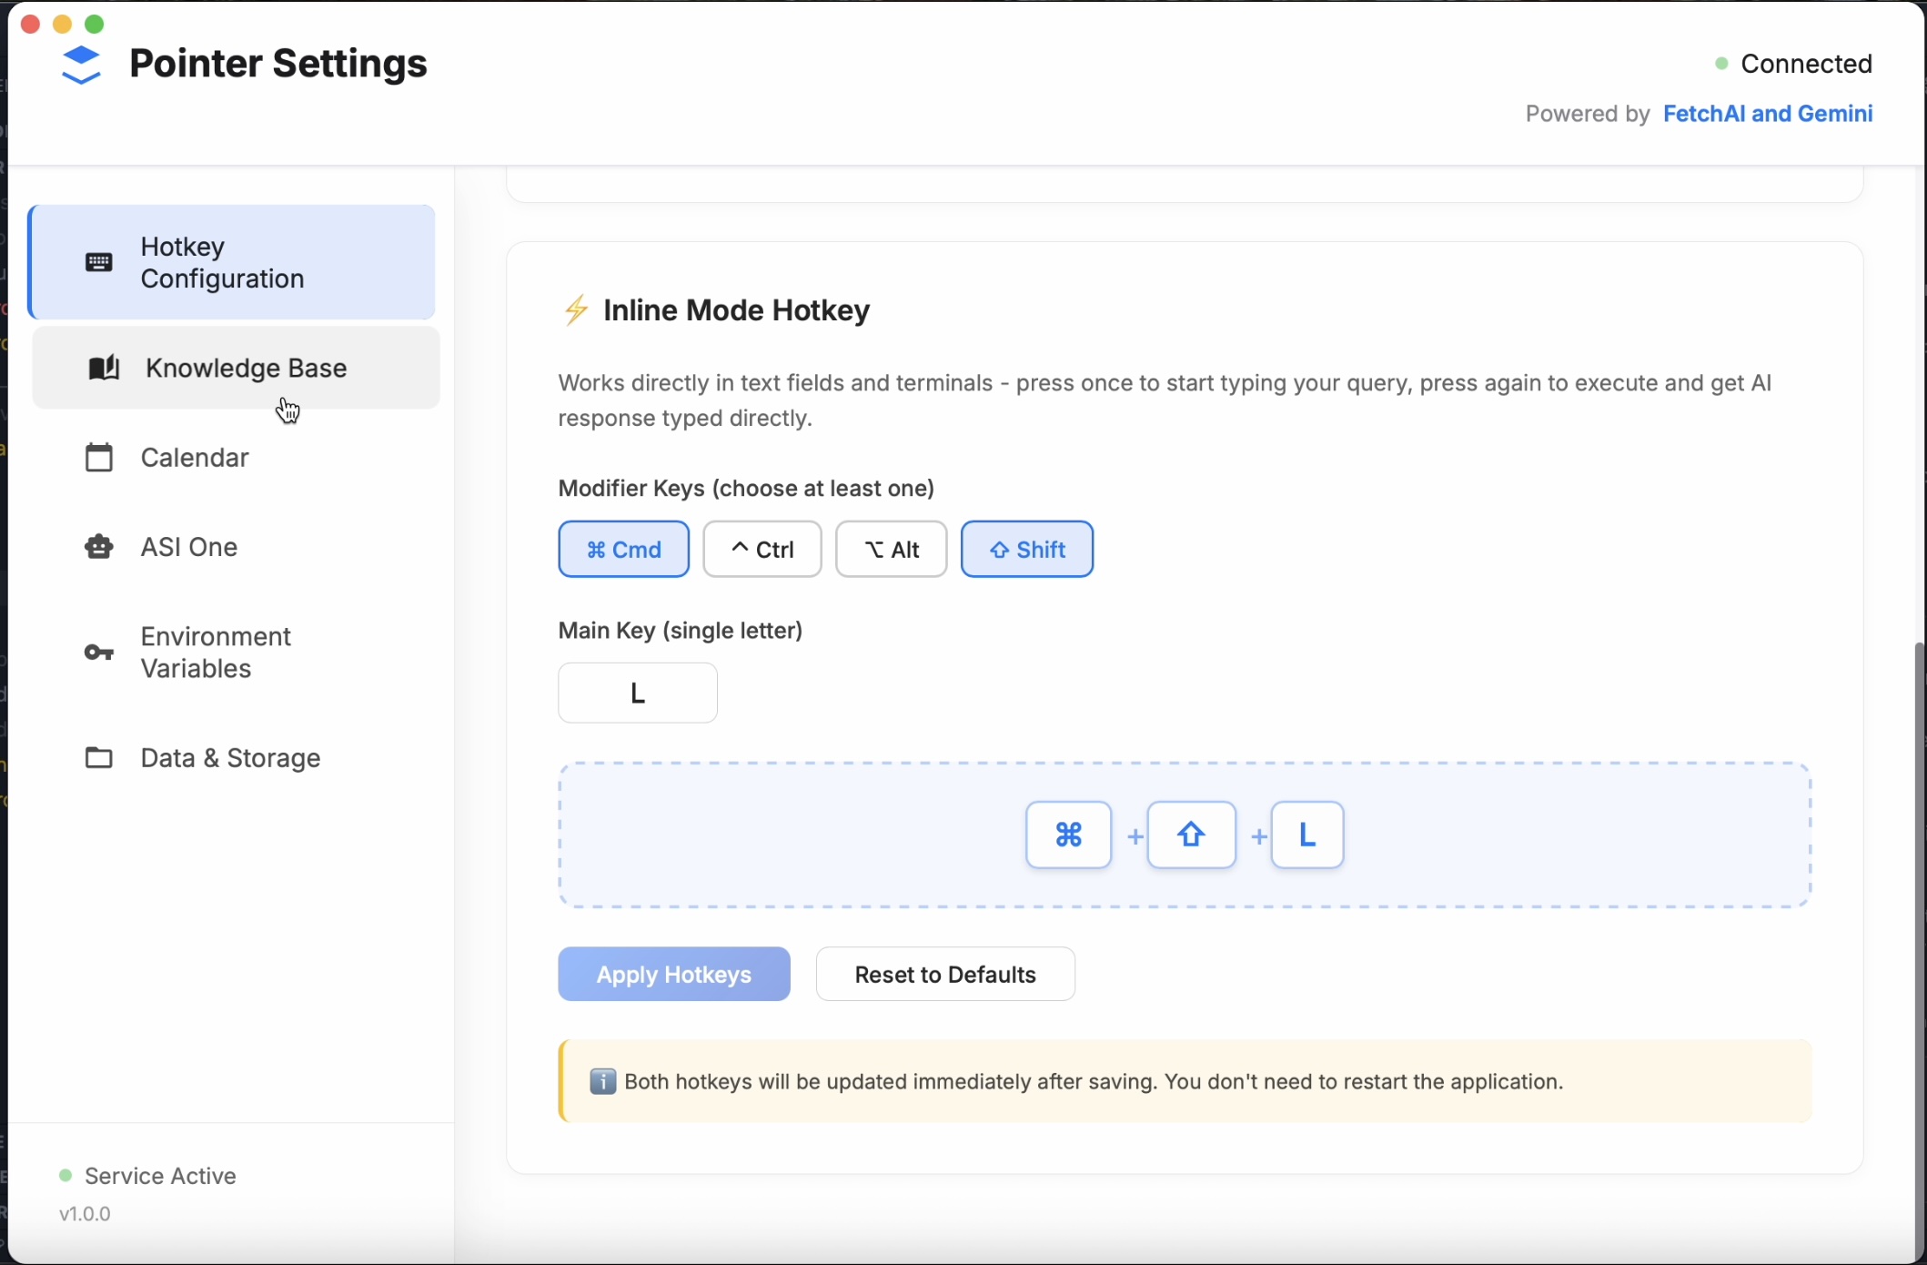1927x1265 pixels.
Task: Click the Main Key letter input field
Action: click(637, 693)
